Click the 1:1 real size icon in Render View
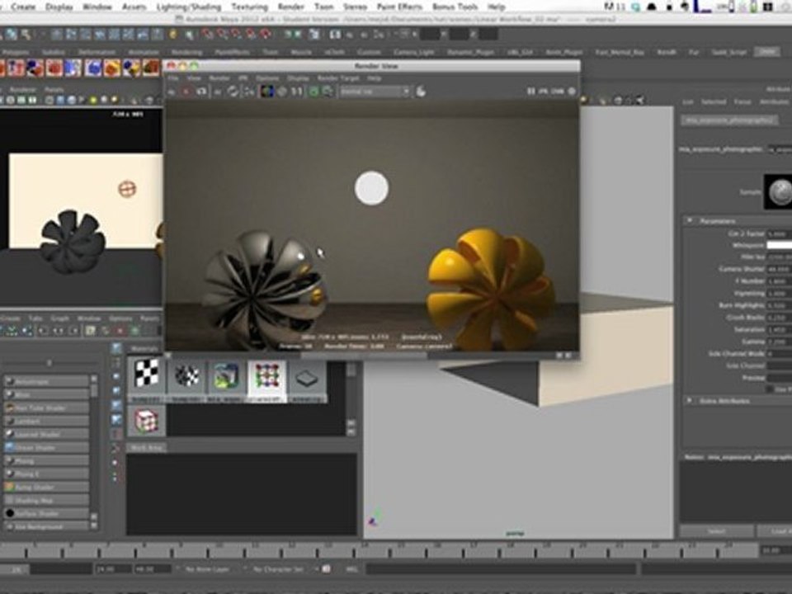 (296, 92)
